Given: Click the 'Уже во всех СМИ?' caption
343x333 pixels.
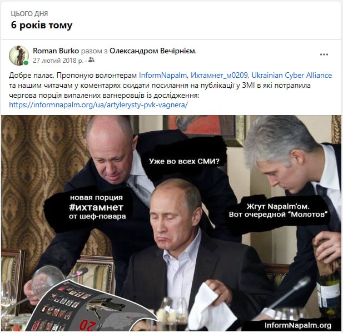Looking at the screenshot, I should point(184,161).
